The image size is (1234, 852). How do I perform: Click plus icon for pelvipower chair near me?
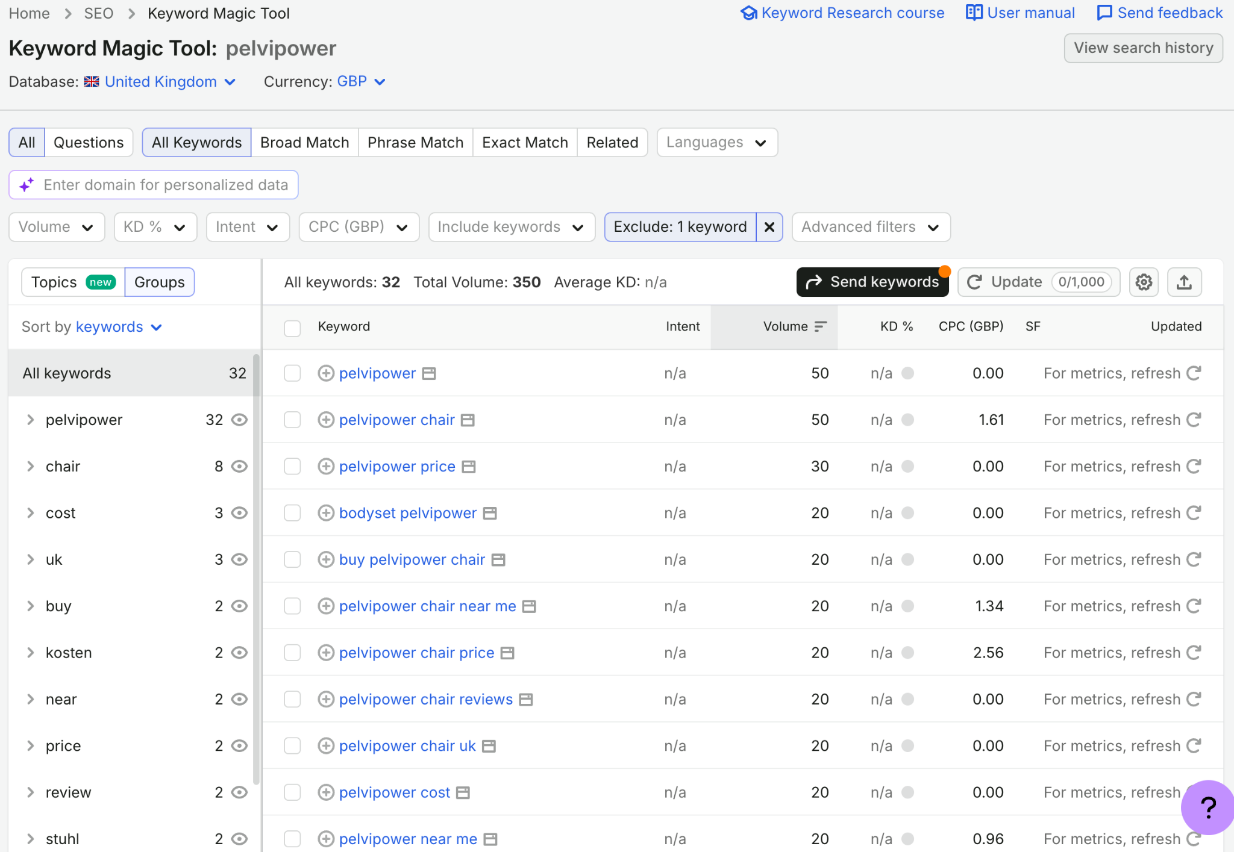pyautogui.click(x=326, y=606)
